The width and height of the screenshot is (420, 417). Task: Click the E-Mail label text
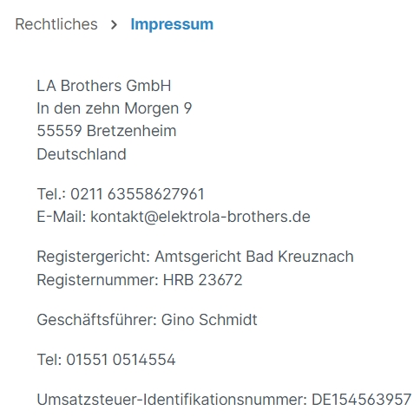62,217
